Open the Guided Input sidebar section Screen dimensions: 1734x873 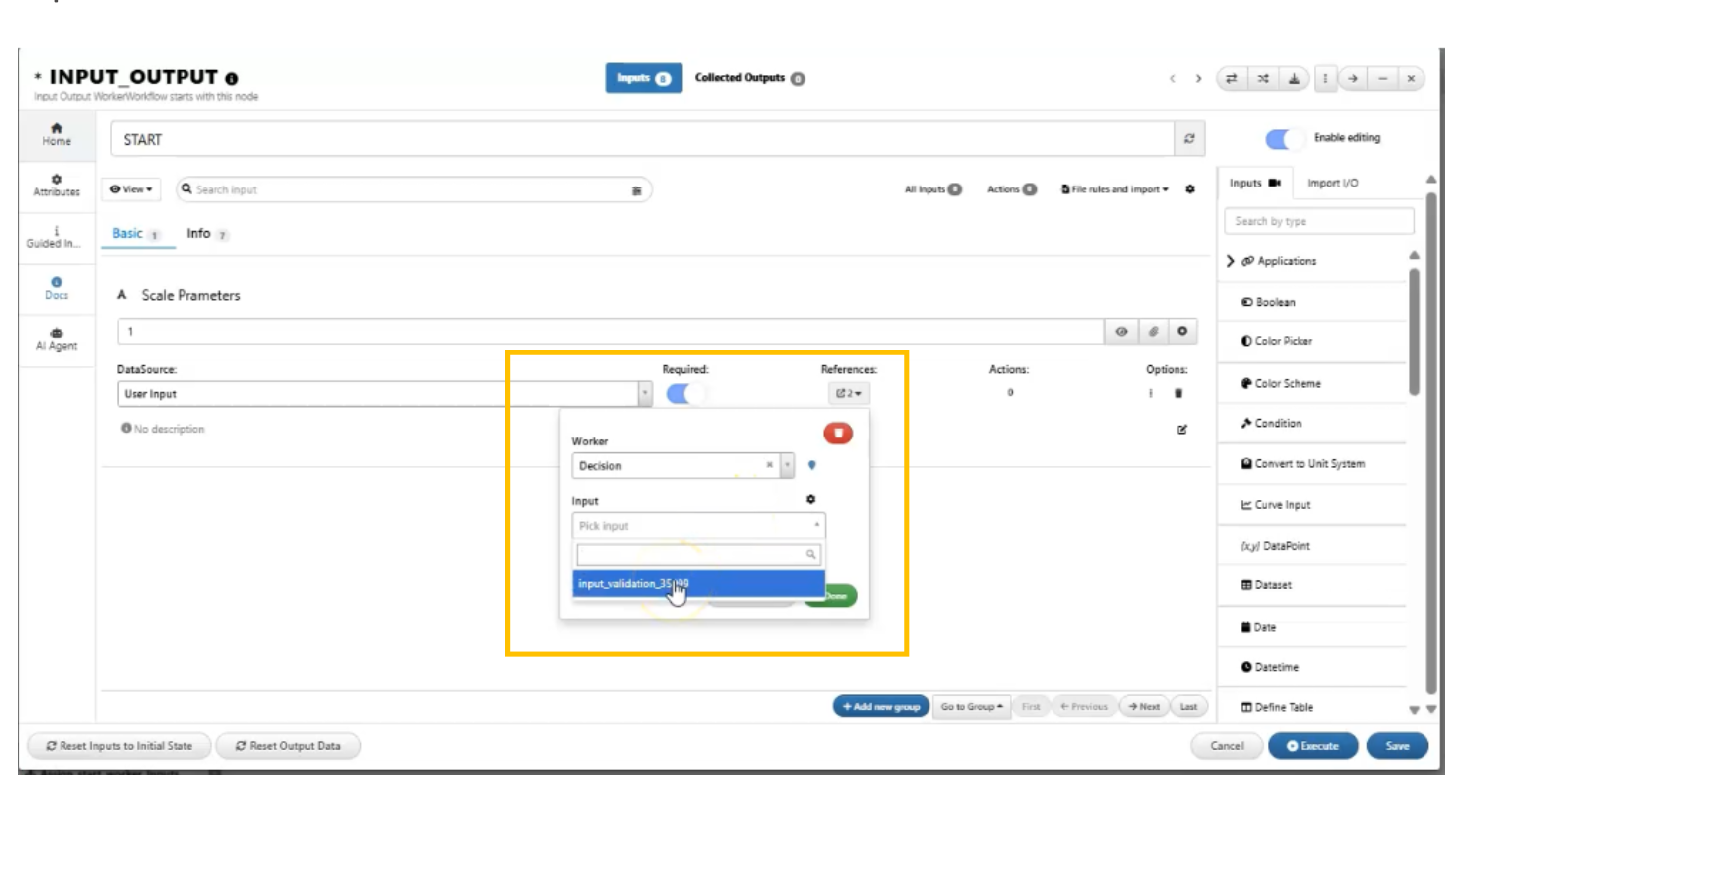(57, 237)
